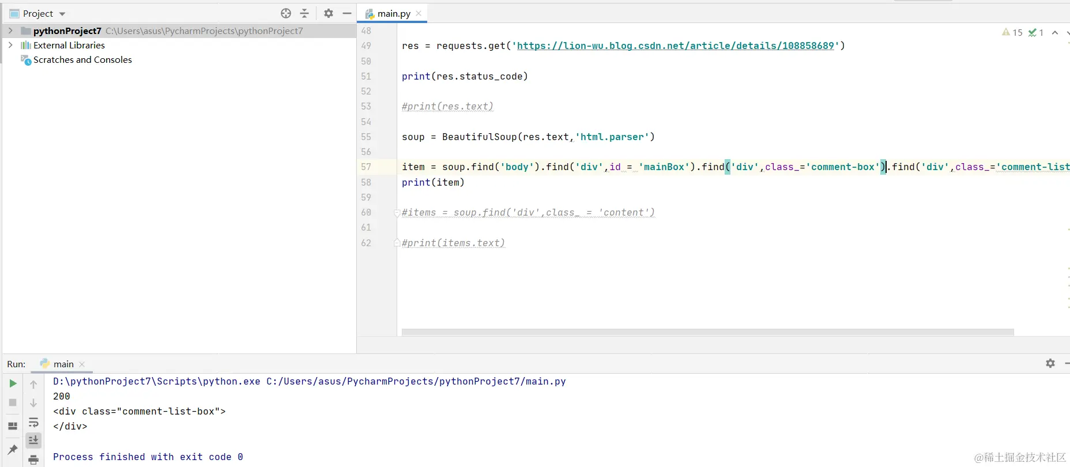Toggle soft-wrap in Run console
Image resolution: width=1070 pixels, height=467 pixels.
click(x=33, y=422)
